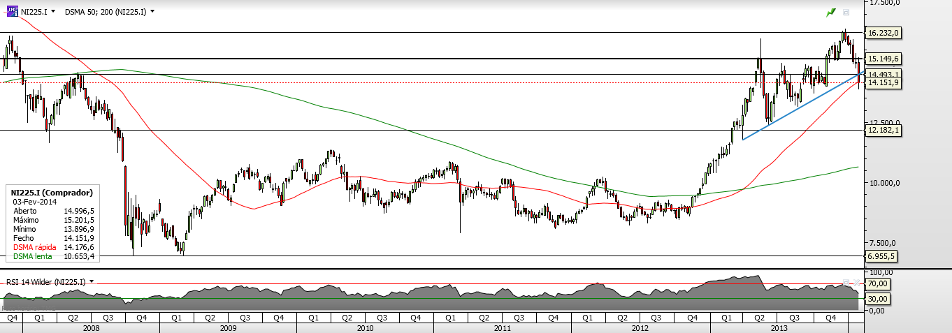Click the NI225.I (Comprador) data box title

tap(51, 191)
